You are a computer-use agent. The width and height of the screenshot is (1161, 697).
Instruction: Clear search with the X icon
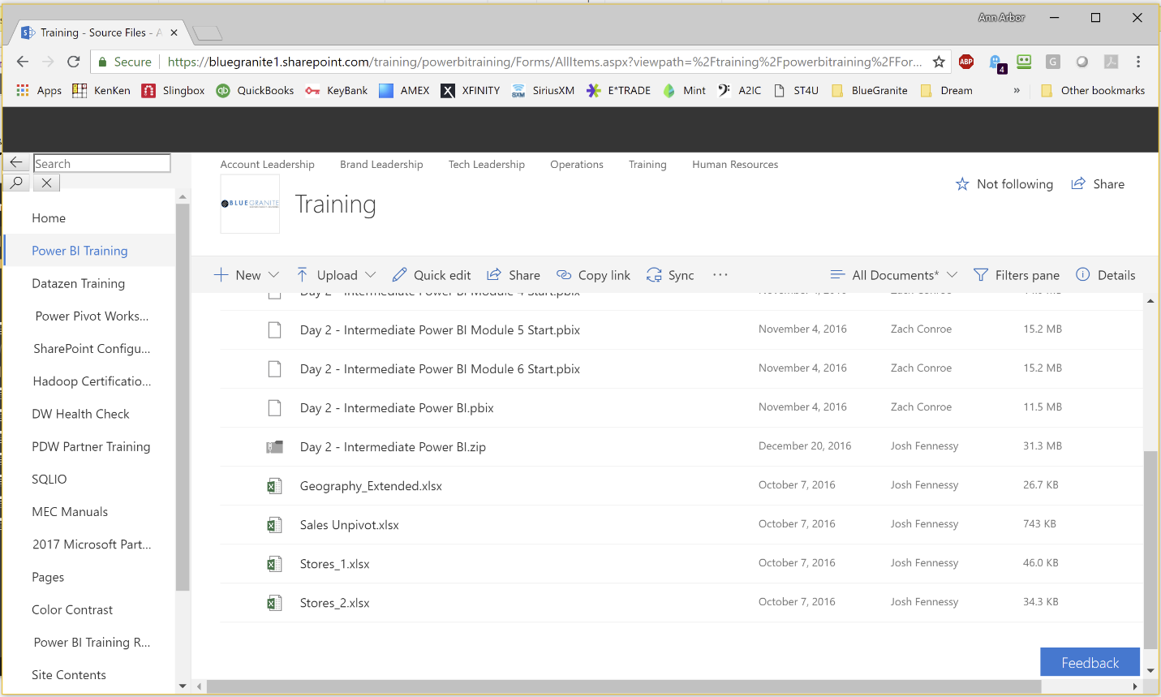pos(46,183)
